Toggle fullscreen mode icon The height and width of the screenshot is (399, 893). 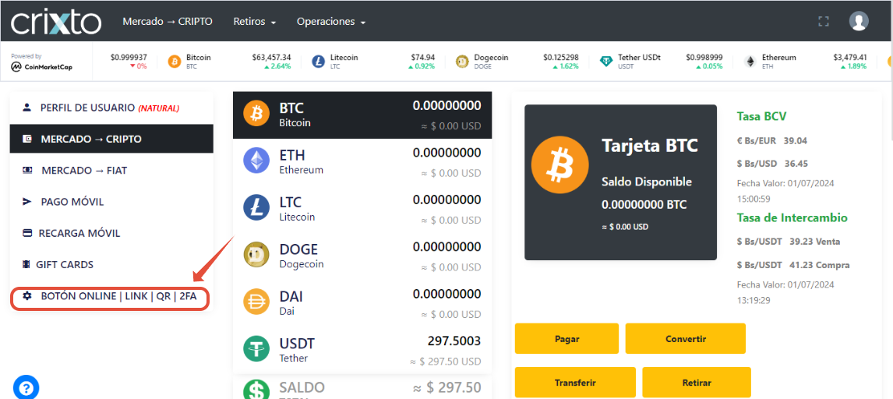point(822,22)
